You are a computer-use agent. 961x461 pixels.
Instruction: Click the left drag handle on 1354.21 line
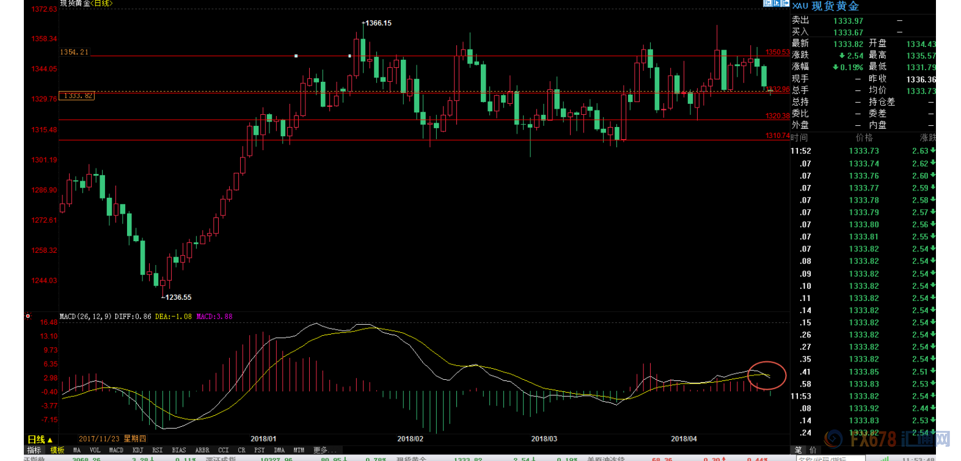point(296,56)
